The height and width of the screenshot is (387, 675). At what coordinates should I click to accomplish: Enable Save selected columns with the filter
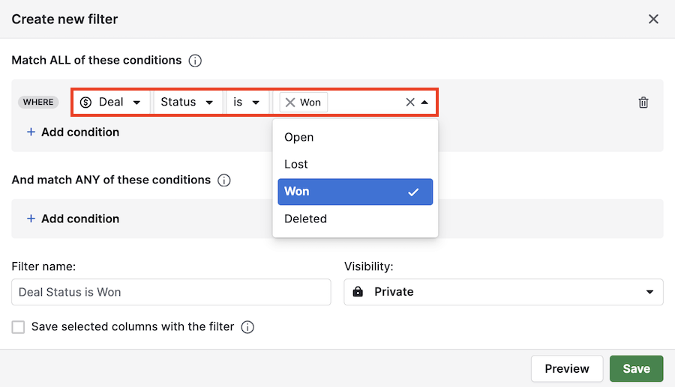18,327
